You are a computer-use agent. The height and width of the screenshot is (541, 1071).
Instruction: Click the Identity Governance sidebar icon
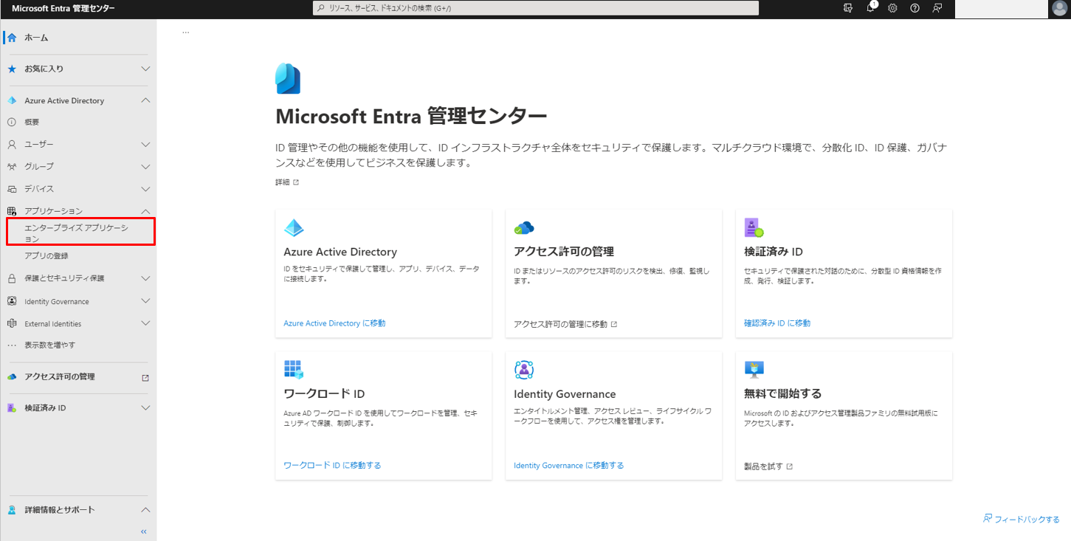pos(12,301)
